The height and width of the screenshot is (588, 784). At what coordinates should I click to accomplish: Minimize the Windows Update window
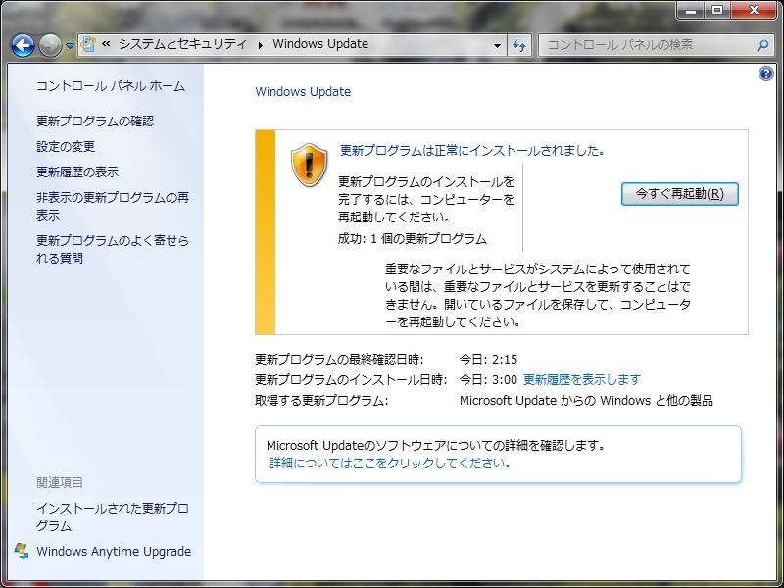point(691,10)
